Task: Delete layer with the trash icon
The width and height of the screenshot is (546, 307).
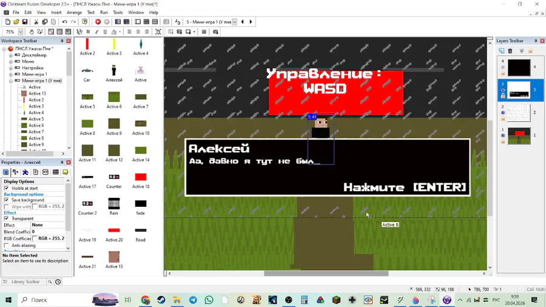Action: [510, 51]
